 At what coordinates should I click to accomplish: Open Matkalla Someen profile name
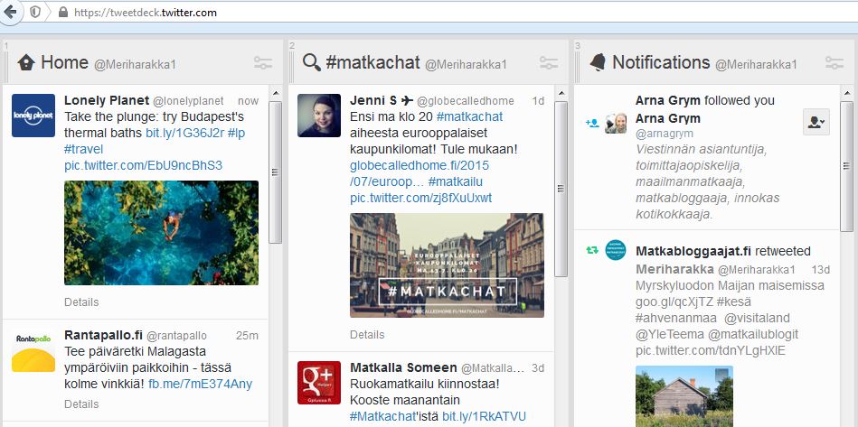click(403, 367)
